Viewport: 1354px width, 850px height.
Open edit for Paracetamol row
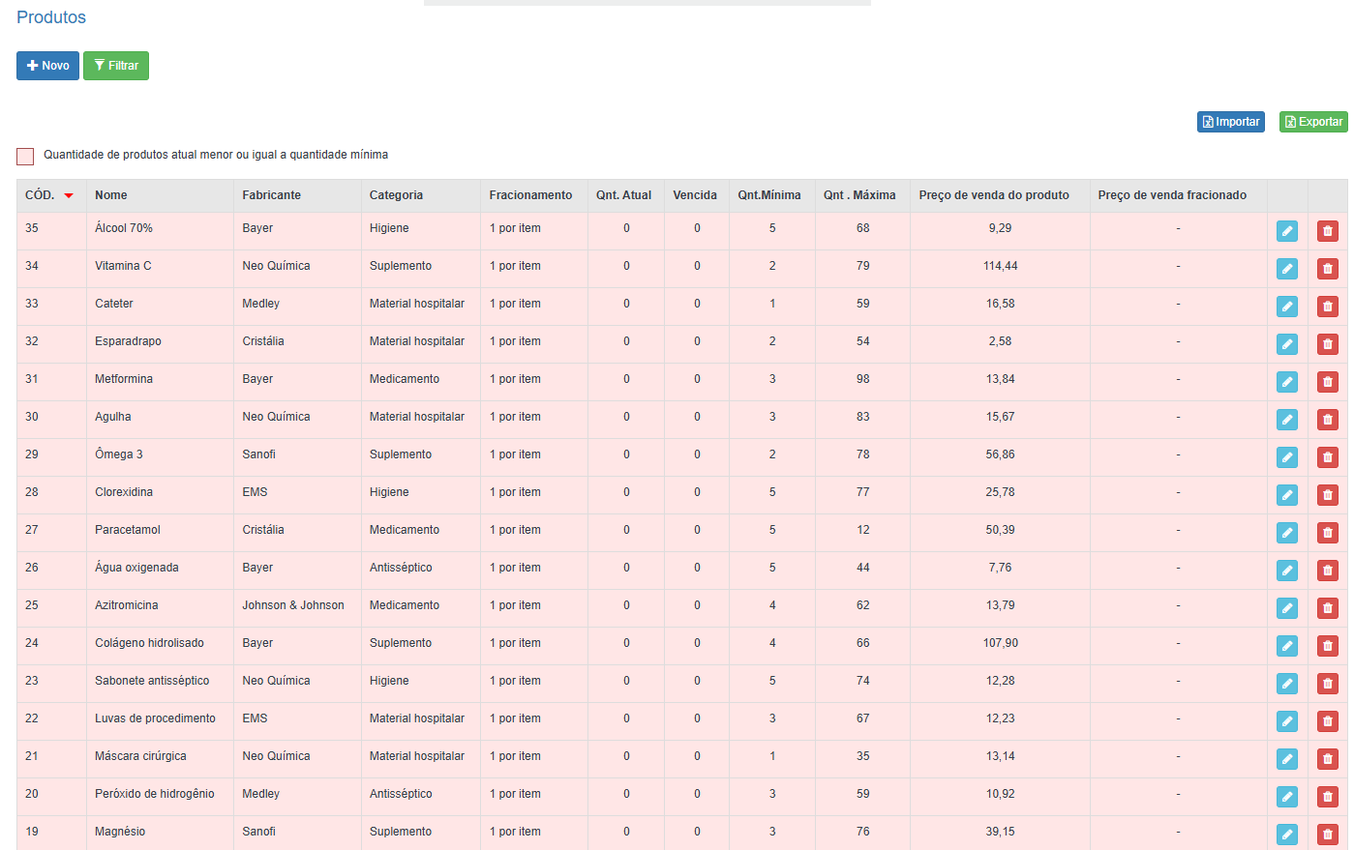pos(1286,532)
